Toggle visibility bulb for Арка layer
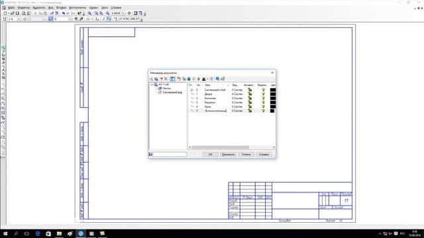Viewport: 424px width, 238px height. (264, 106)
